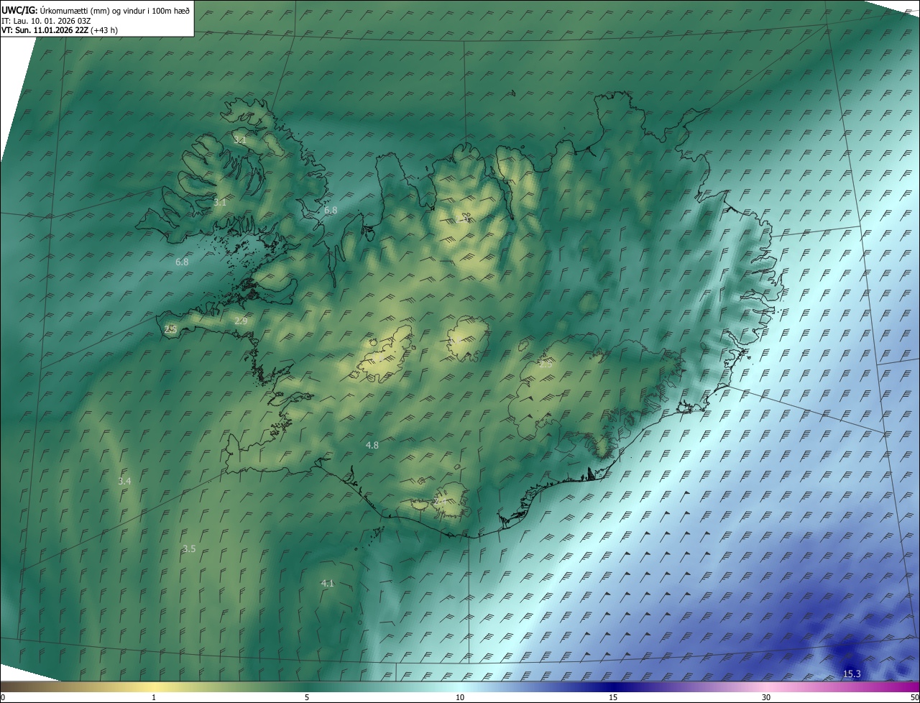The height and width of the screenshot is (703, 920).
Task: Click the 15.3 precipitation maximum label
Action: point(852,674)
